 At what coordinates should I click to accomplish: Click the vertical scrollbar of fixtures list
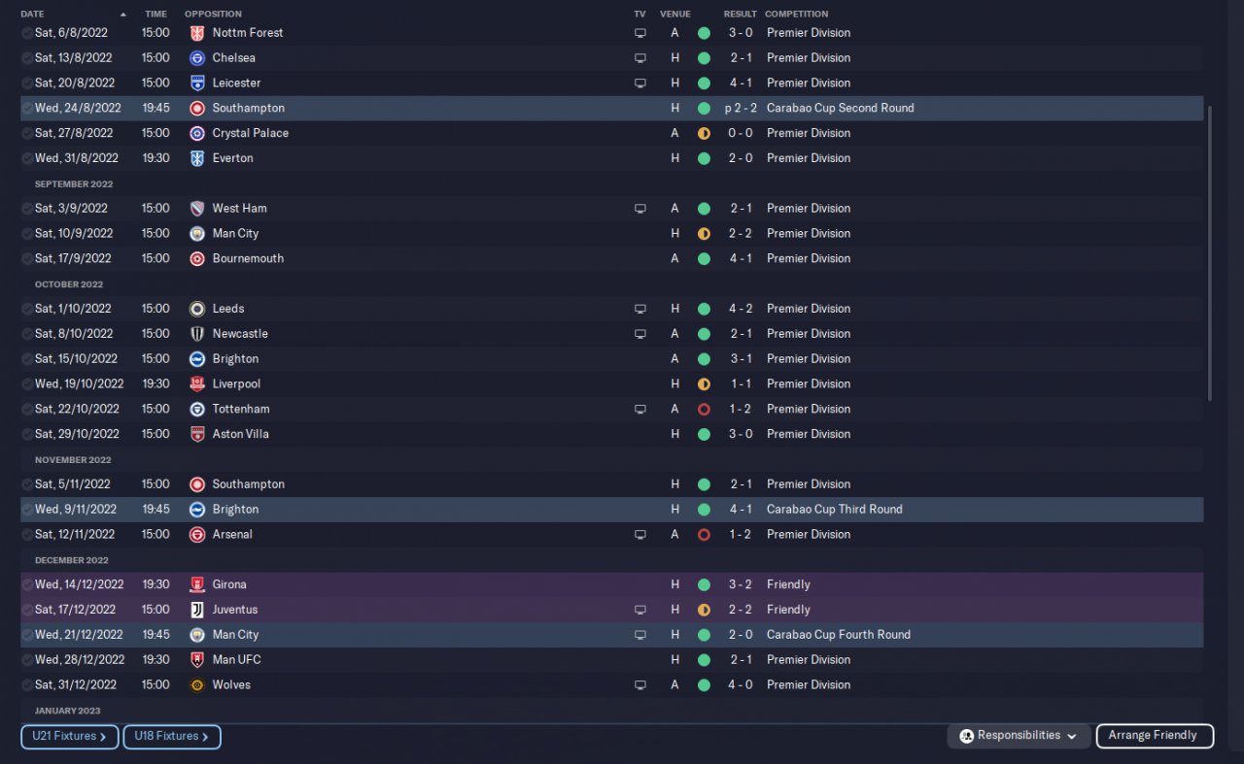1210,252
